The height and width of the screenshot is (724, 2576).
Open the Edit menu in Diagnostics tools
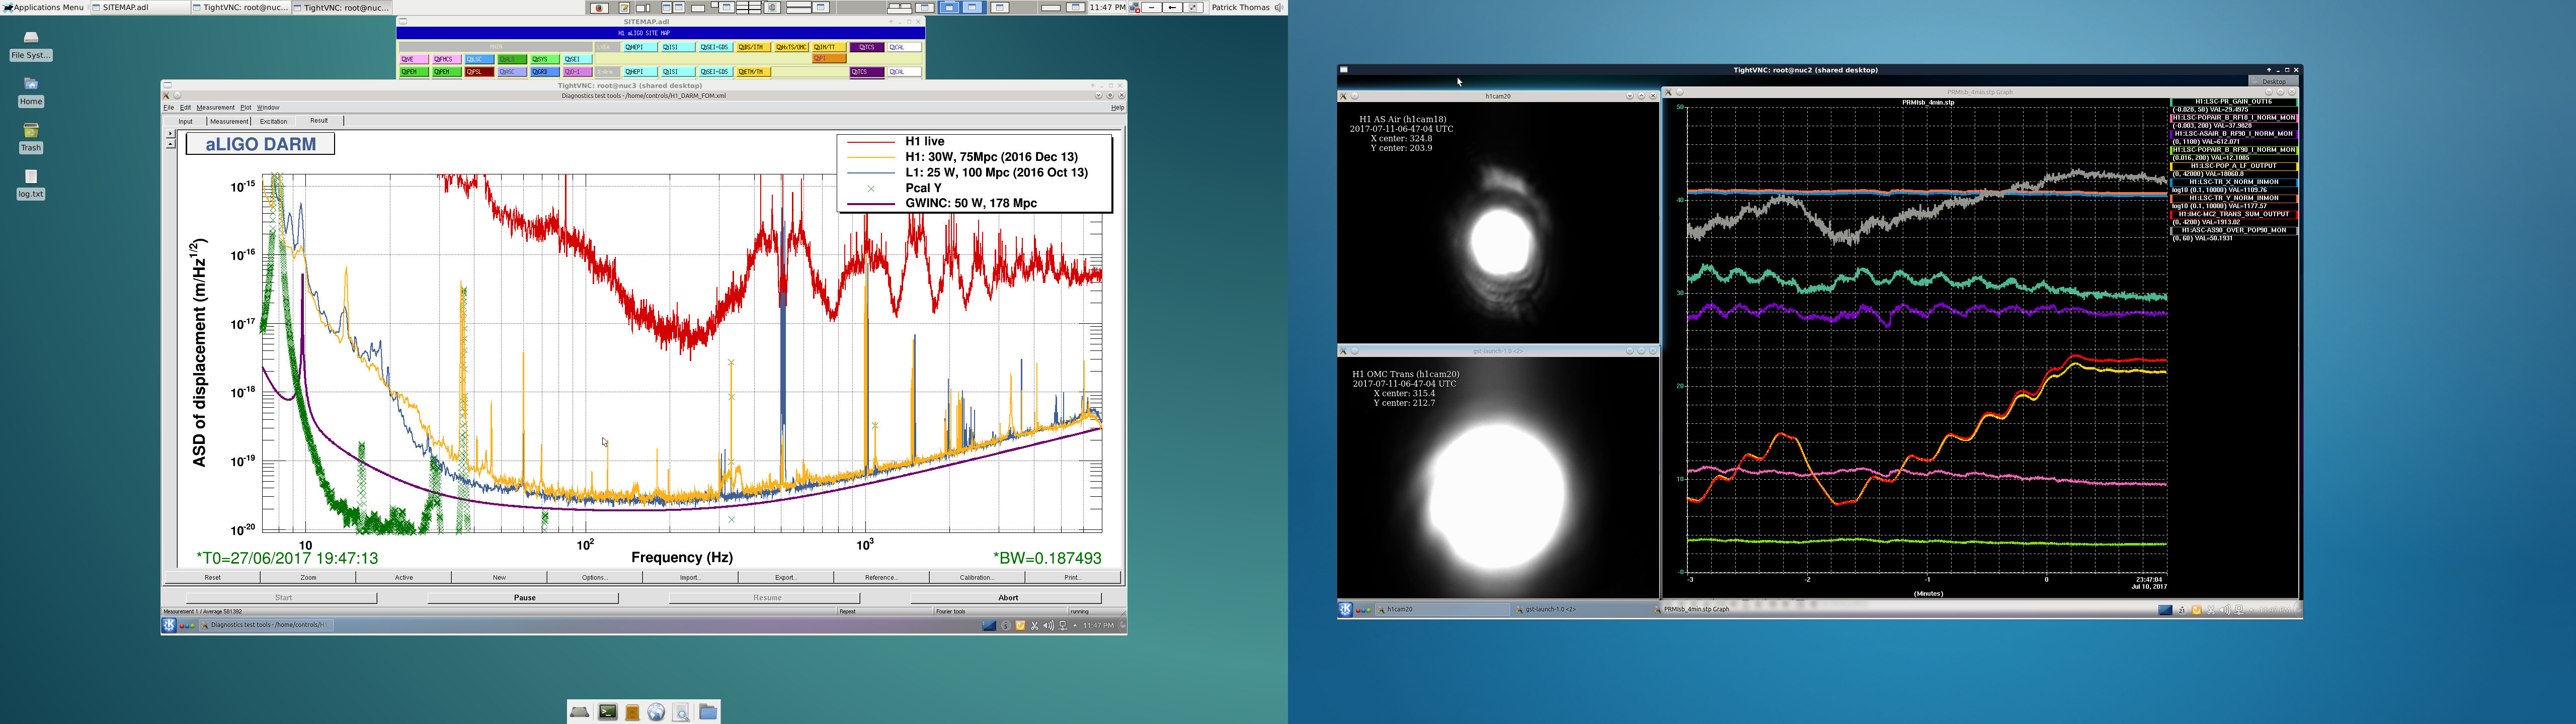click(x=185, y=107)
